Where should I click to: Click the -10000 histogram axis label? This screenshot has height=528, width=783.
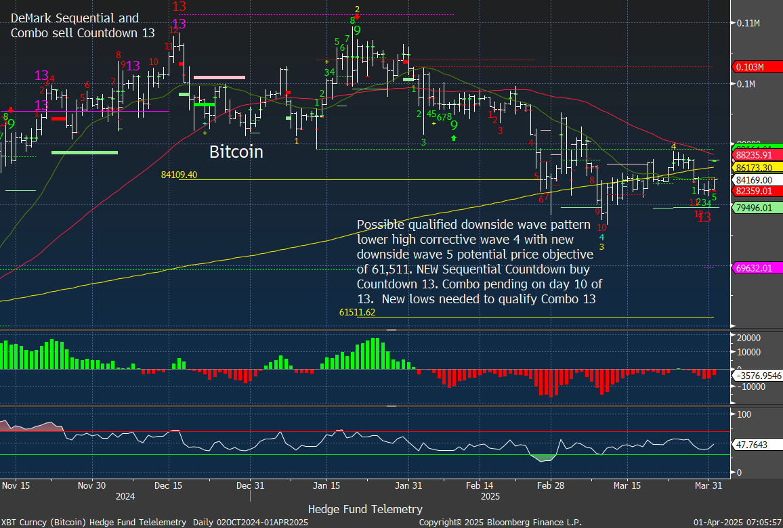pyautogui.click(x=750, y=387)
